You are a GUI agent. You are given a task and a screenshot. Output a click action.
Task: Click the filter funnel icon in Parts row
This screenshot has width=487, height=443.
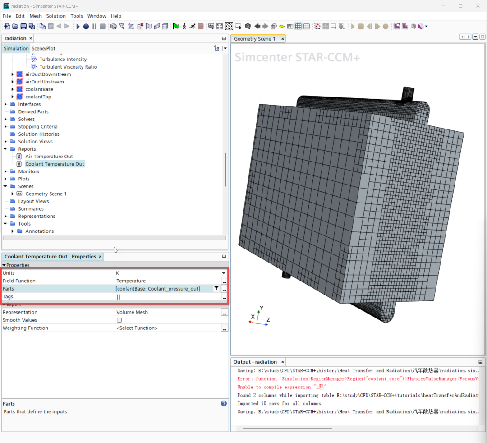[x=216, y=289]
